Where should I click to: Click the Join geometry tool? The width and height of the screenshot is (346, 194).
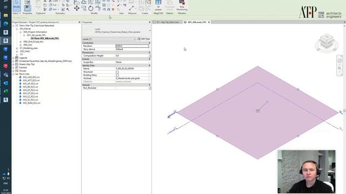pos(53,10)
